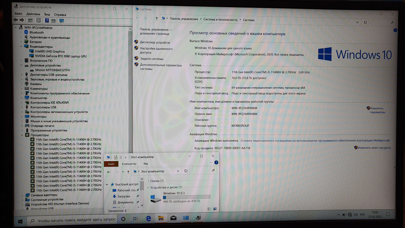The image size is (405, 228).
Task: Click Изменить параметры link
Action: pos(377,110)
